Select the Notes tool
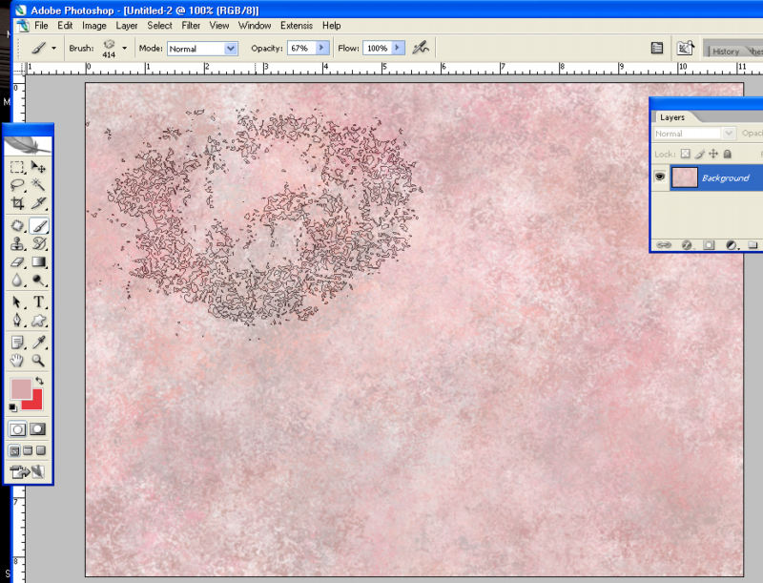 (17, 343)
